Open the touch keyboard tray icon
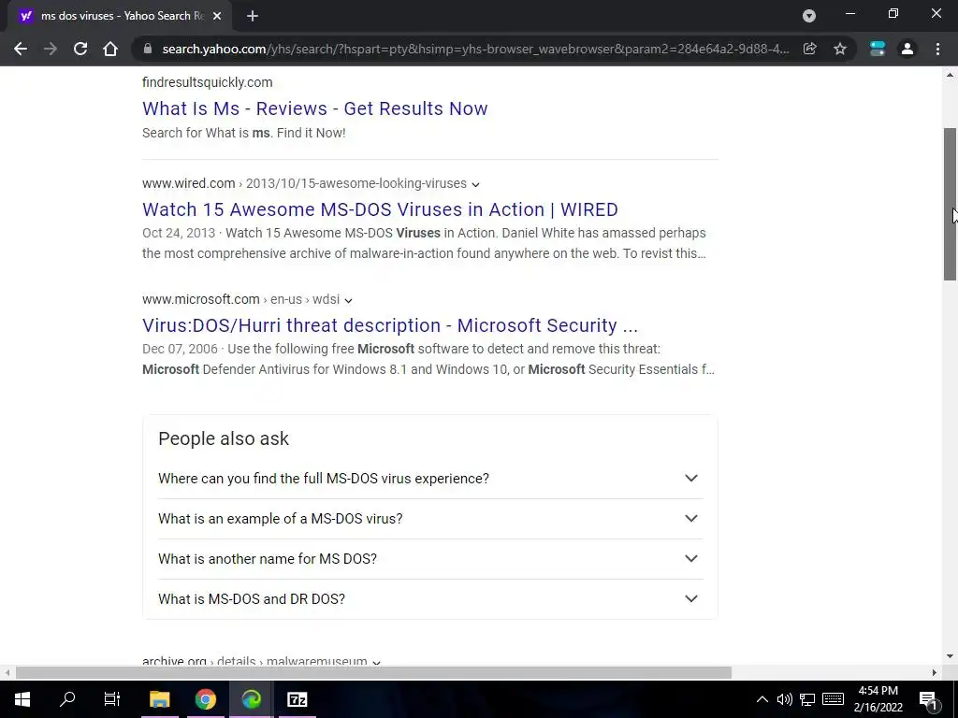This screenshot has height=718, width=958. tap(834, 699)
